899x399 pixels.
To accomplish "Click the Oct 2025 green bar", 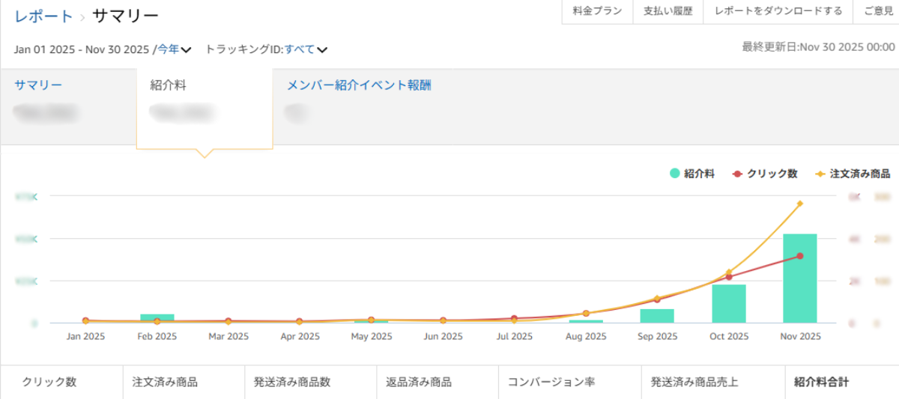I will click(x=729, y=303).
